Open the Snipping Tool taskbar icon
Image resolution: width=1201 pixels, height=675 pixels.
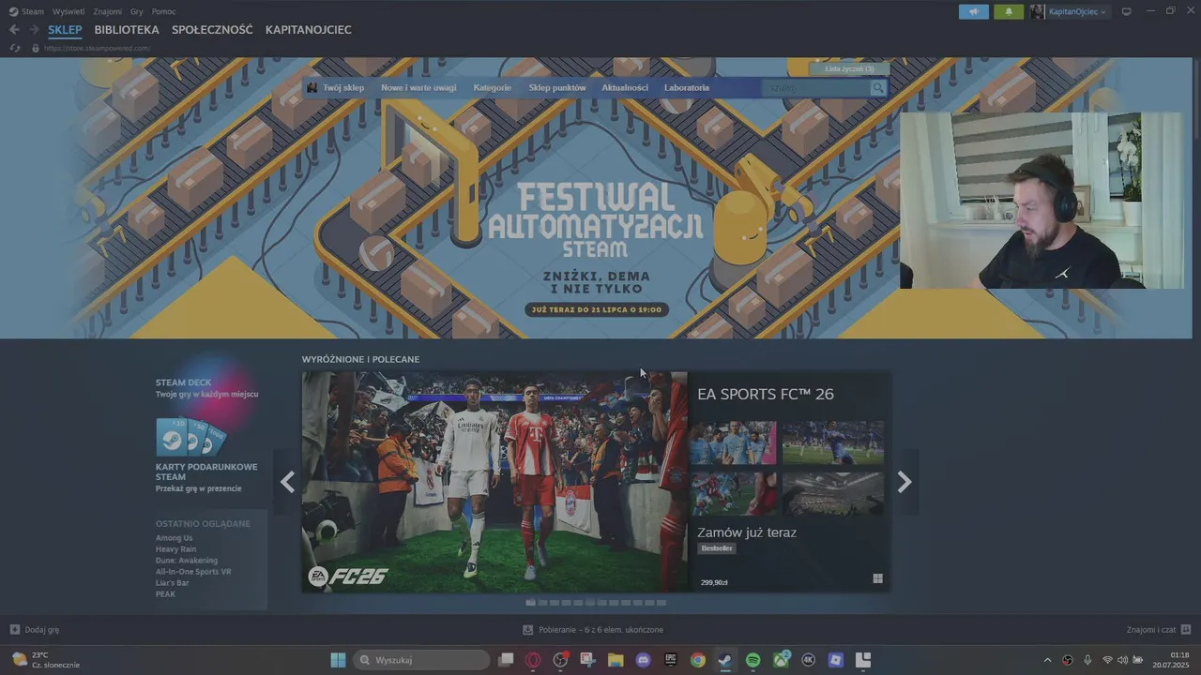587,660
